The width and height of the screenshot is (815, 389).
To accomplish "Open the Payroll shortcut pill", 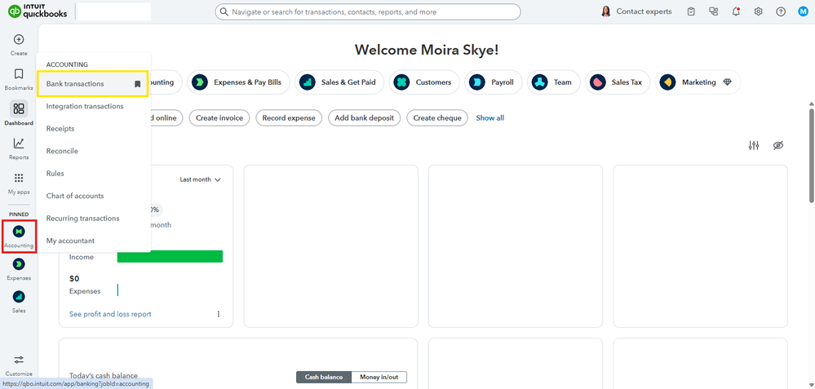I will click(493, 82).
